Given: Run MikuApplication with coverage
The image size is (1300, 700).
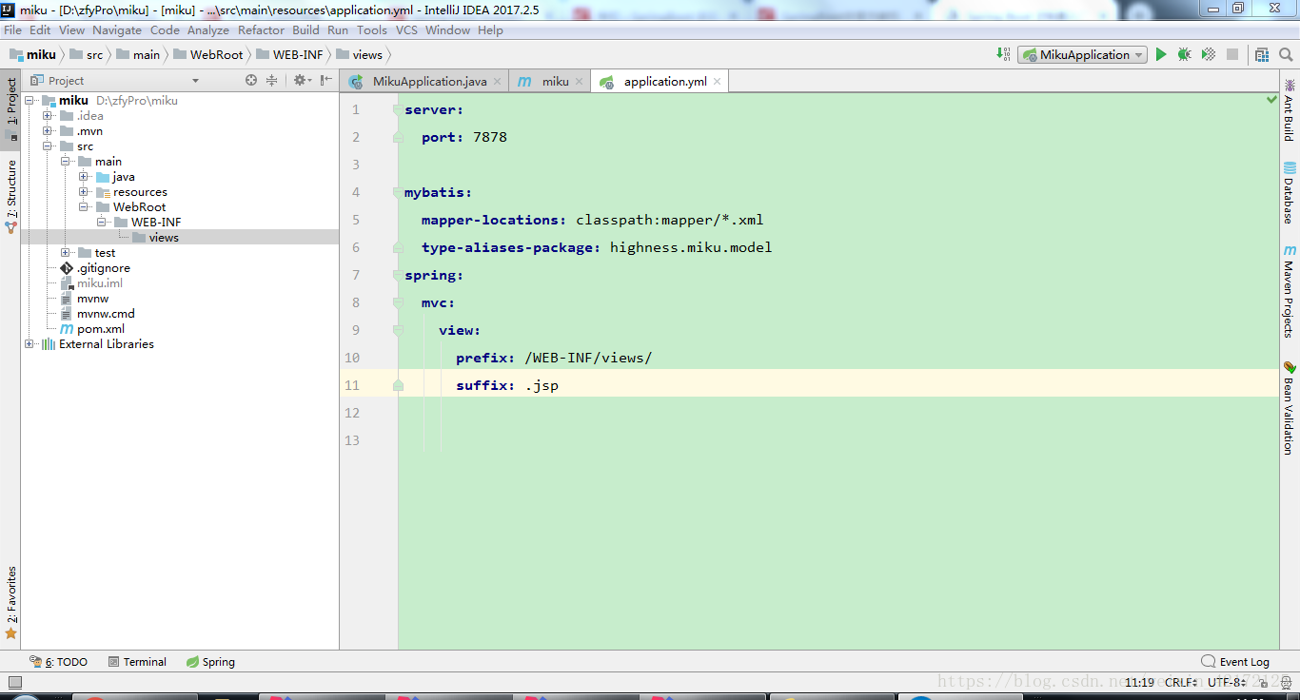Looking at the screenshot, I should pyautogui.click(x=1208, y=55).
